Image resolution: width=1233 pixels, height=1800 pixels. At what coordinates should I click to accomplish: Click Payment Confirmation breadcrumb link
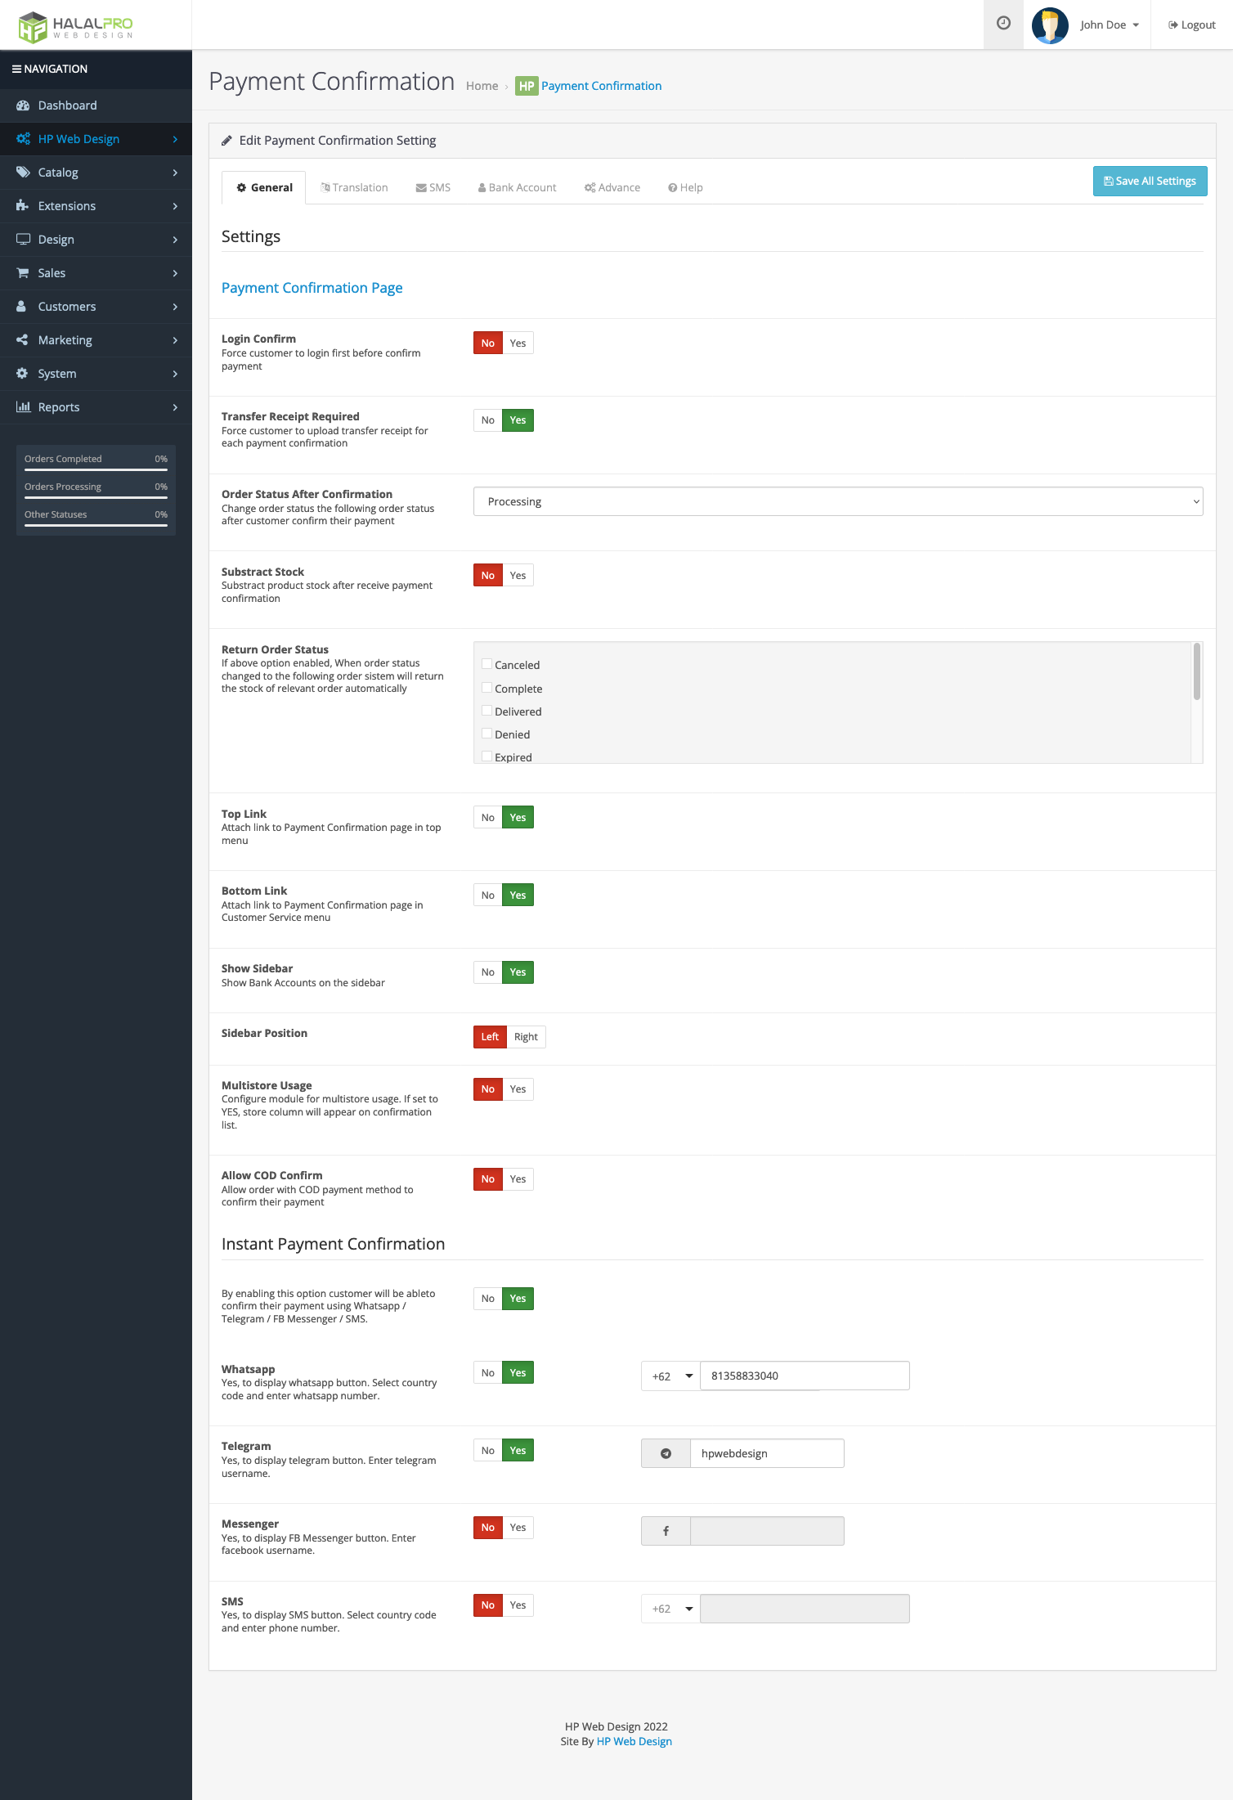pos(601,86)
